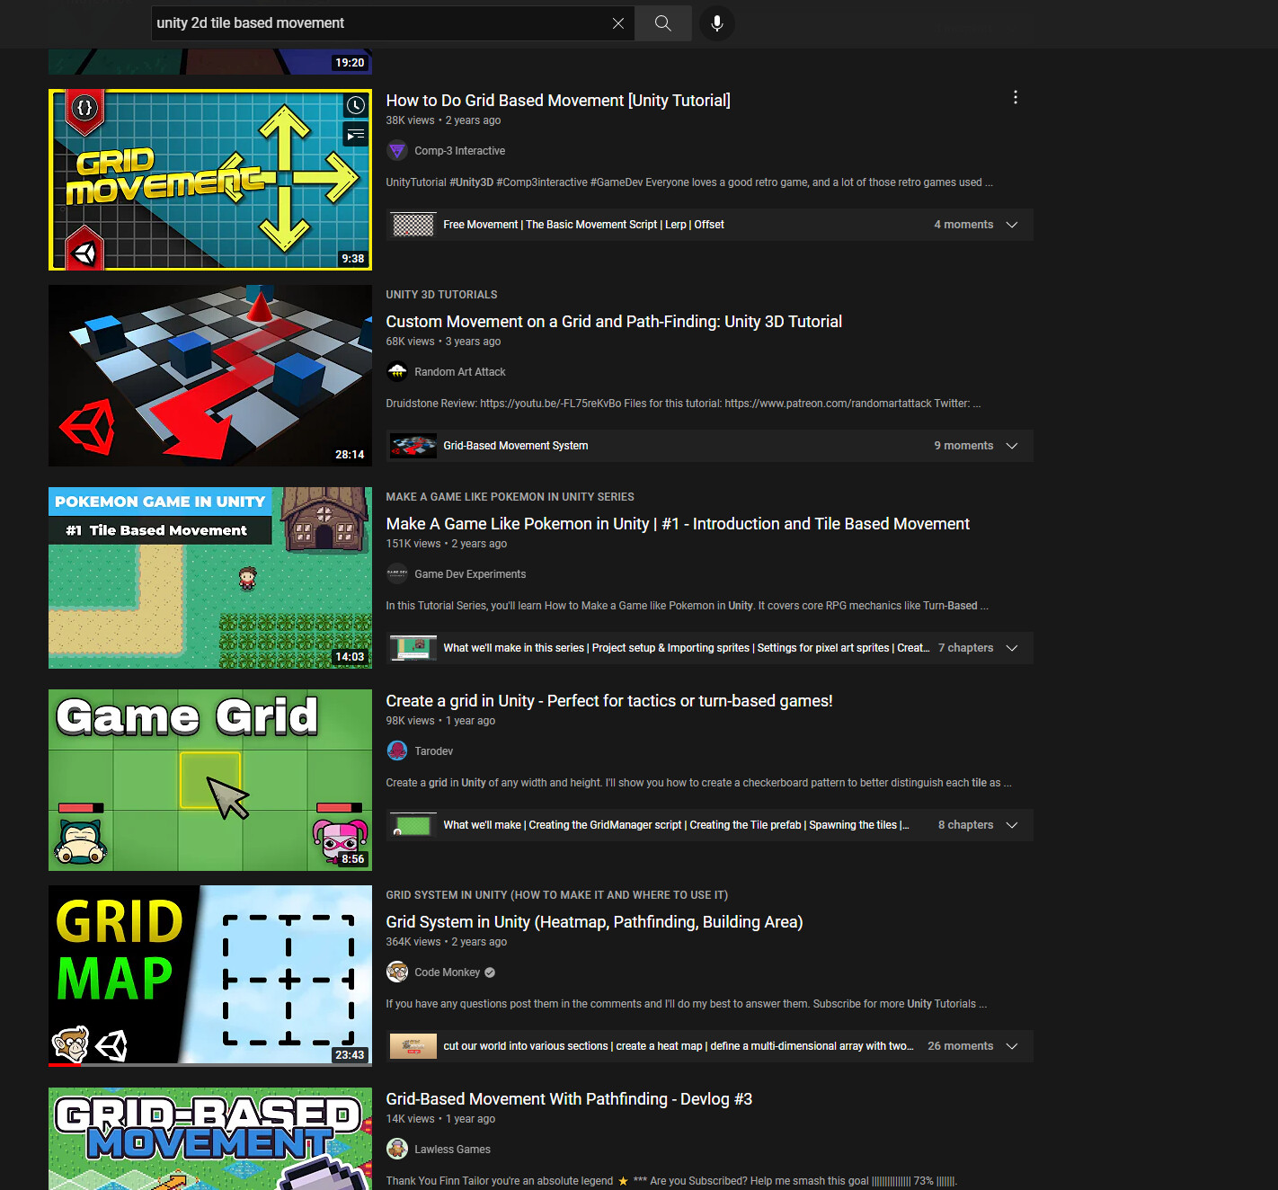This screenshot has width=1278, height=1190.
Task: Click the Comp-3 Interactive channel avatar
Action: click(x=397, y=150)
